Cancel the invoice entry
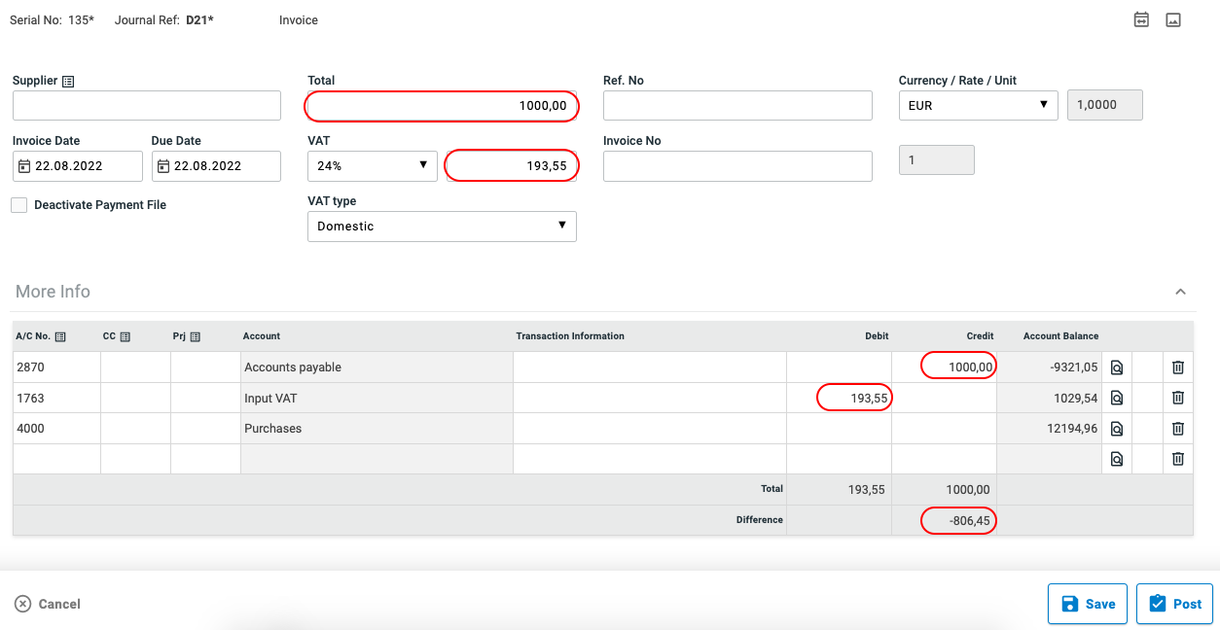The width and height of the screenshot is (1220, 630). pyautogui.click(x=48, y=604)
